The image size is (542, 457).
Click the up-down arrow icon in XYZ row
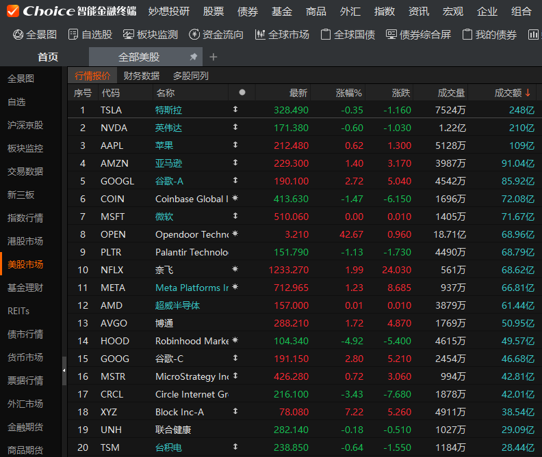(x=235, y=411)
